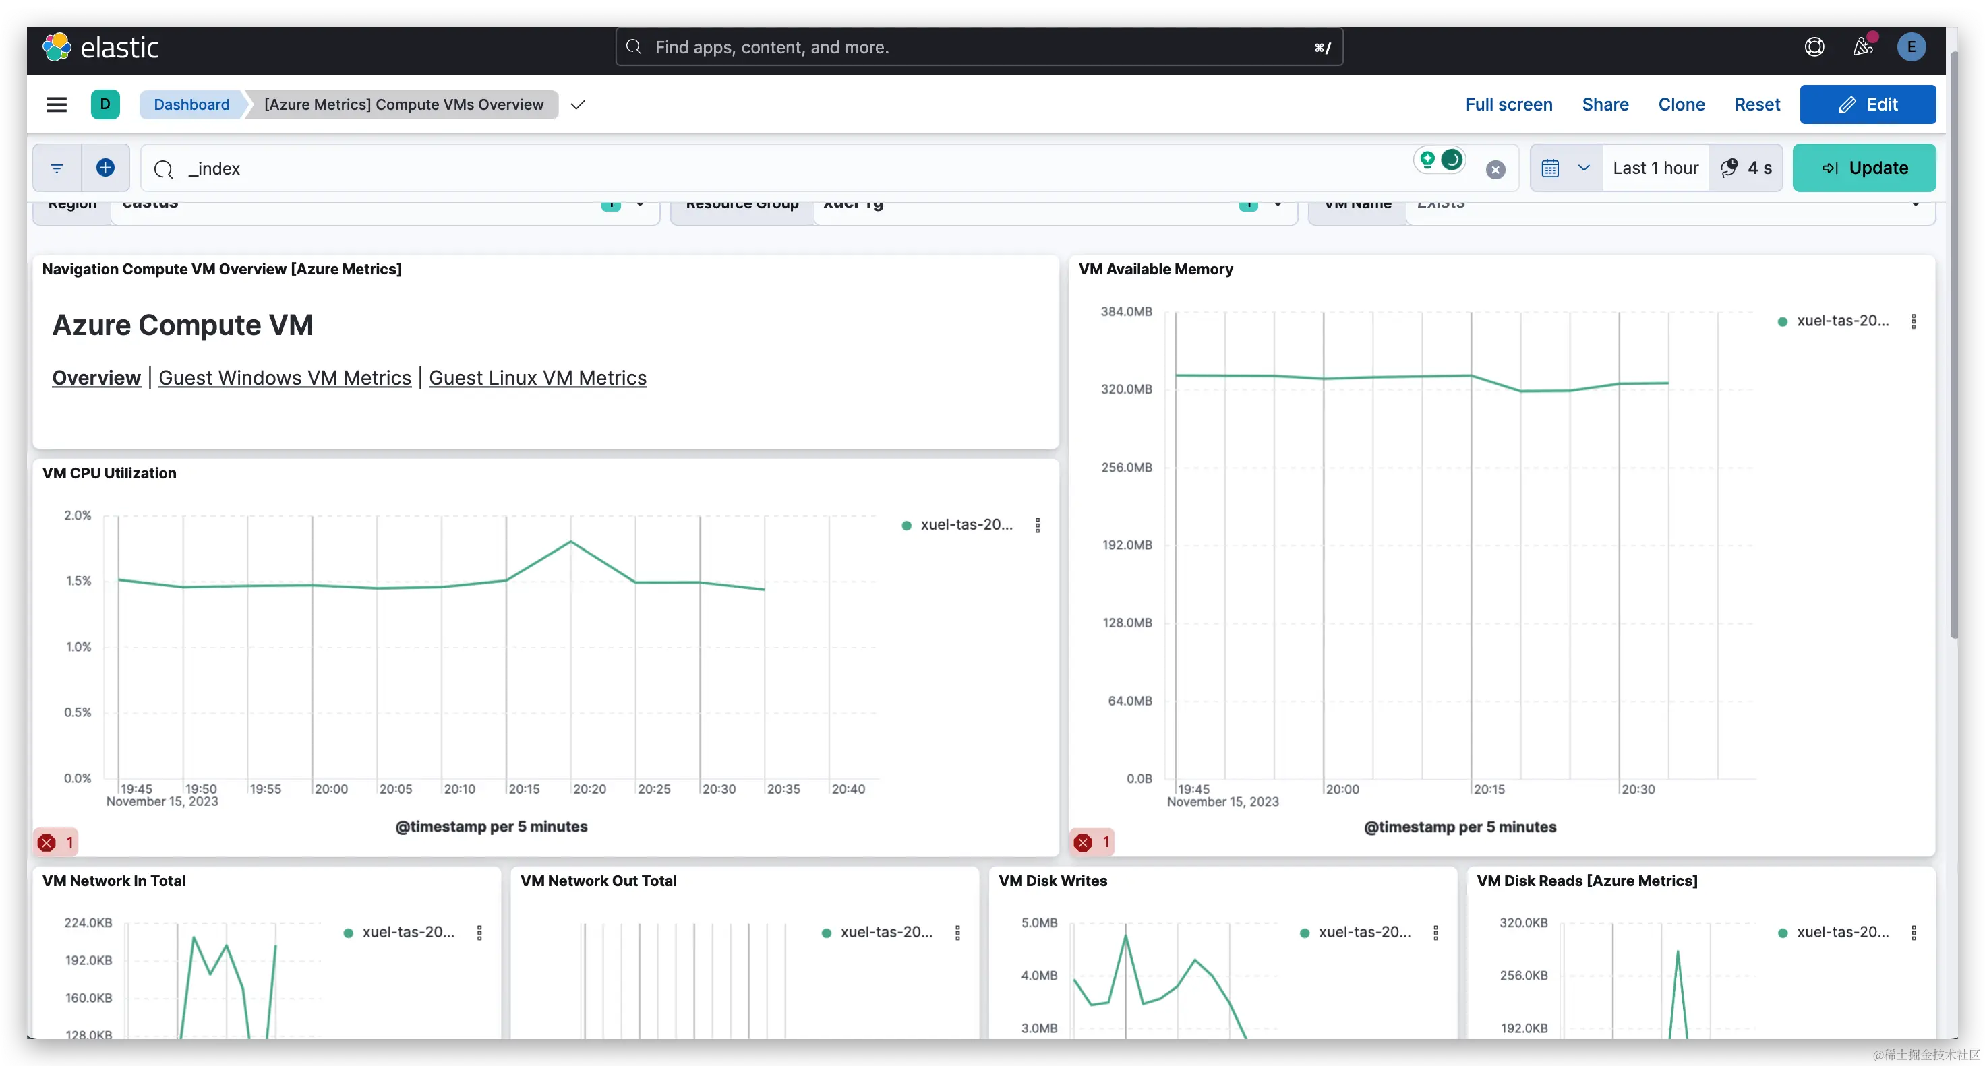
Task: Open the help menu lifebuoy icon
Action: coord(1814,48)
